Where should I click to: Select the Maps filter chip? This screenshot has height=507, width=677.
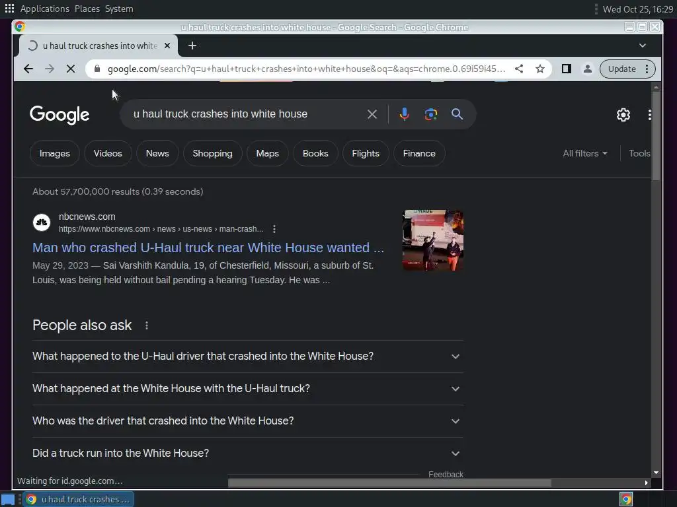(x=267, y=153)
